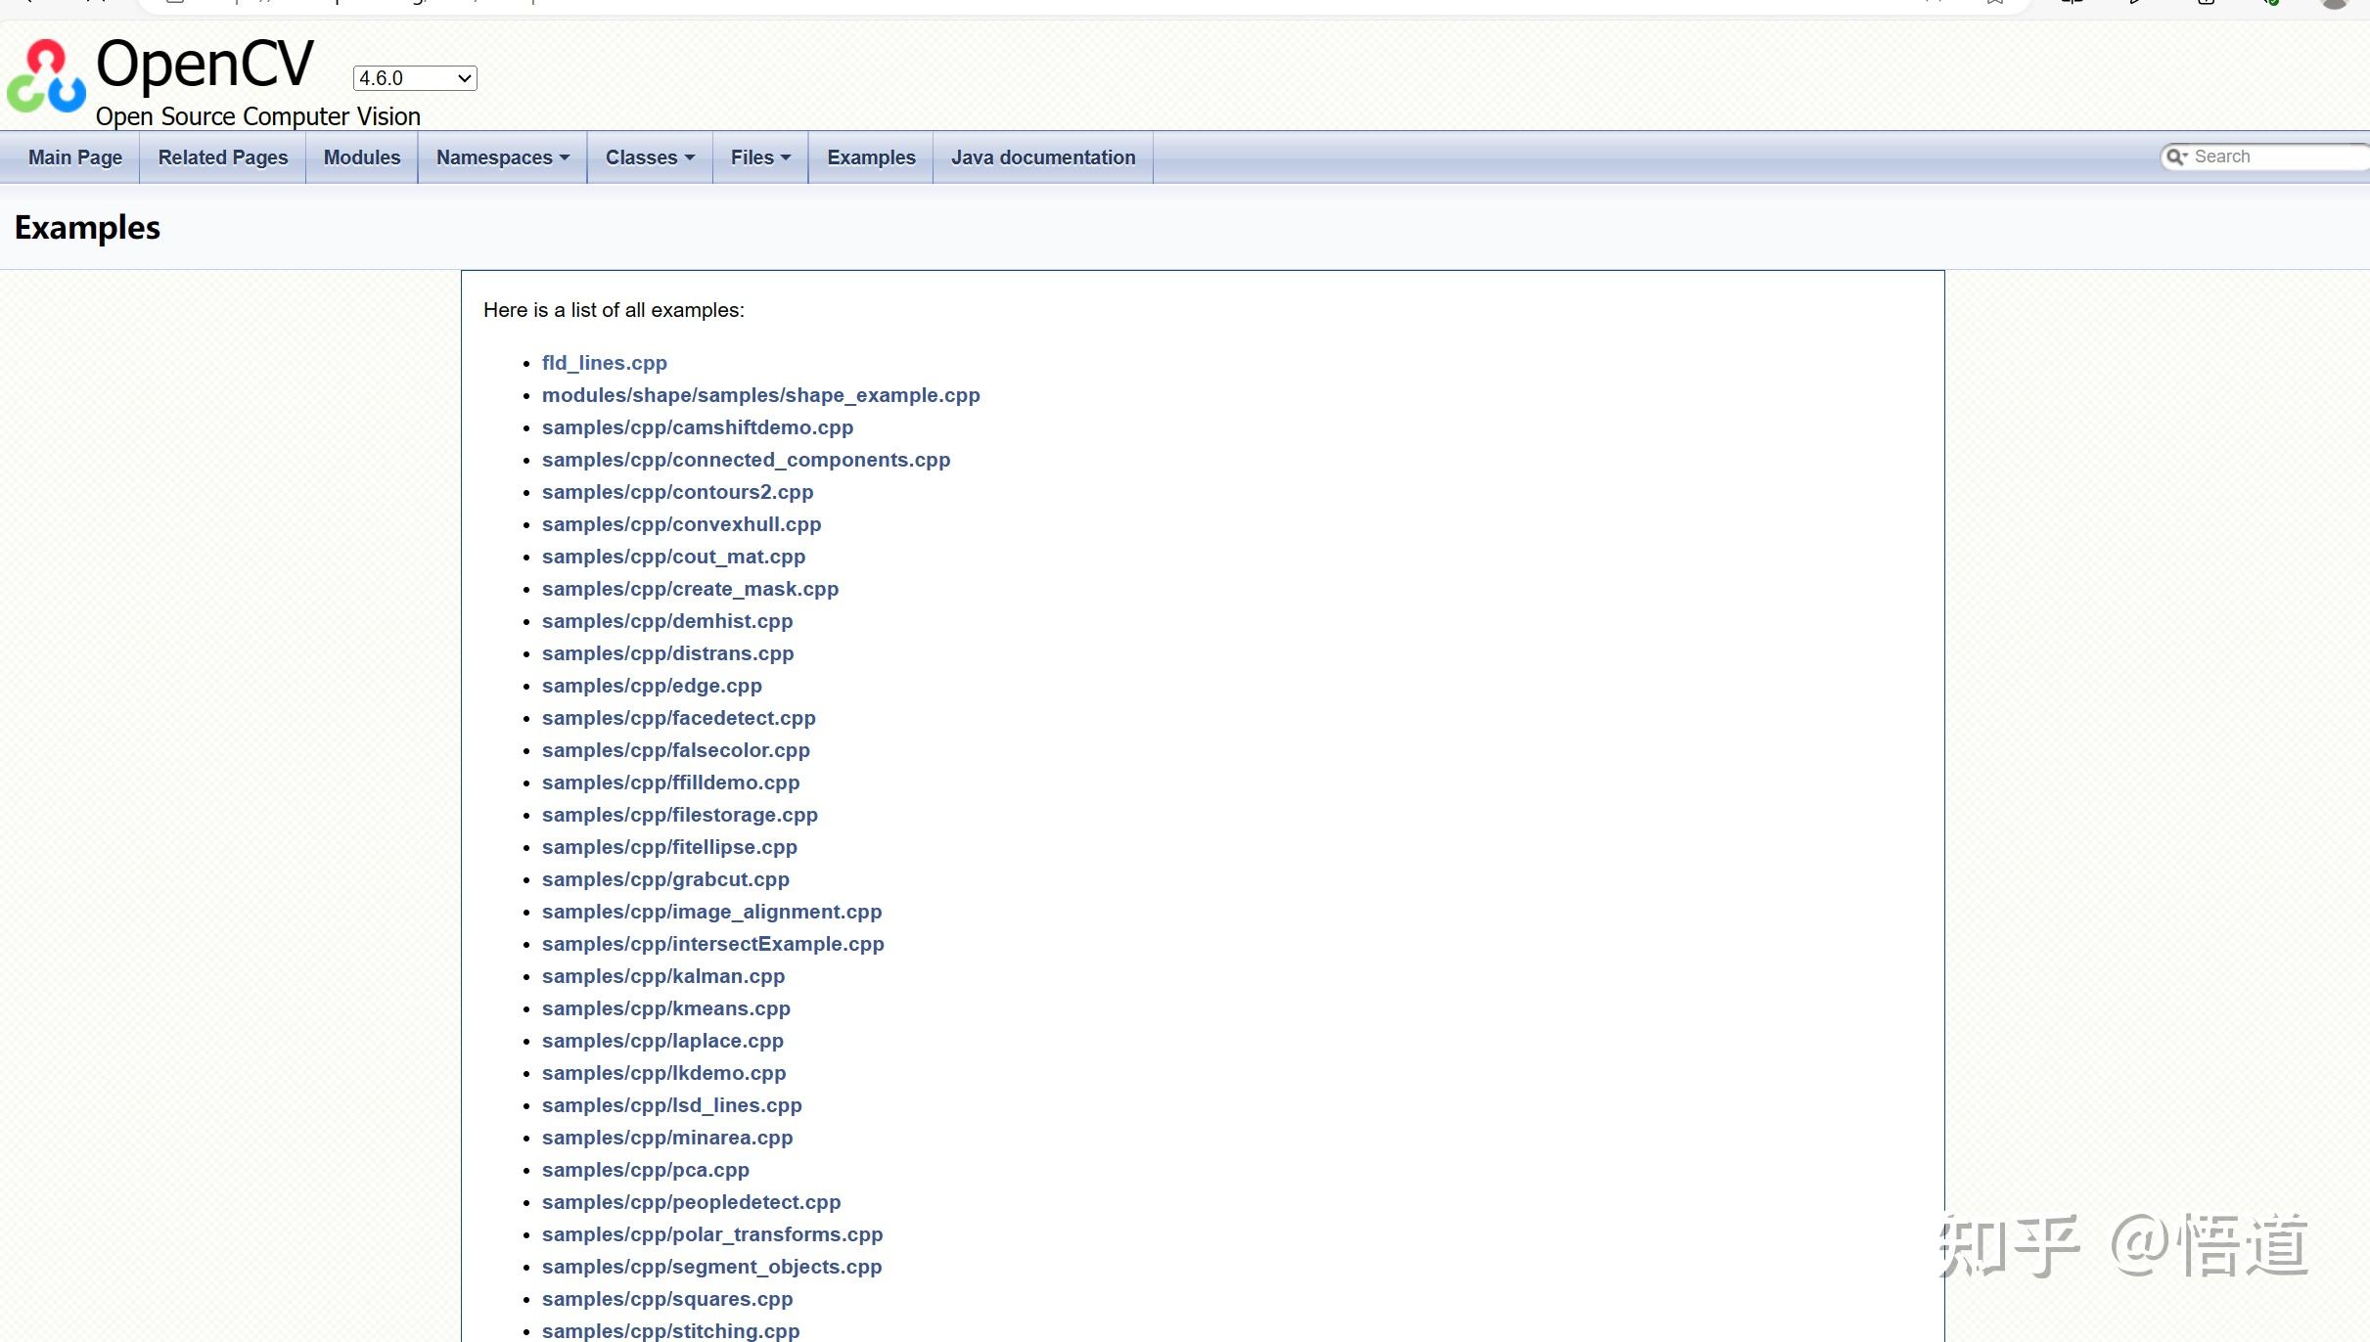2370x1342 pixels.
Task: Open samples/cpp/facedetect.cpp example
Action: [x=678, y=718]
